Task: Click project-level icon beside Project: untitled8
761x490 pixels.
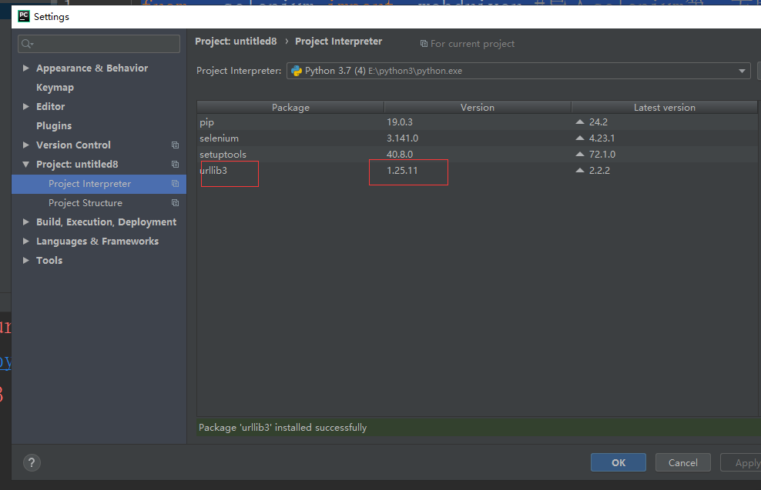Action: [175, 165]
